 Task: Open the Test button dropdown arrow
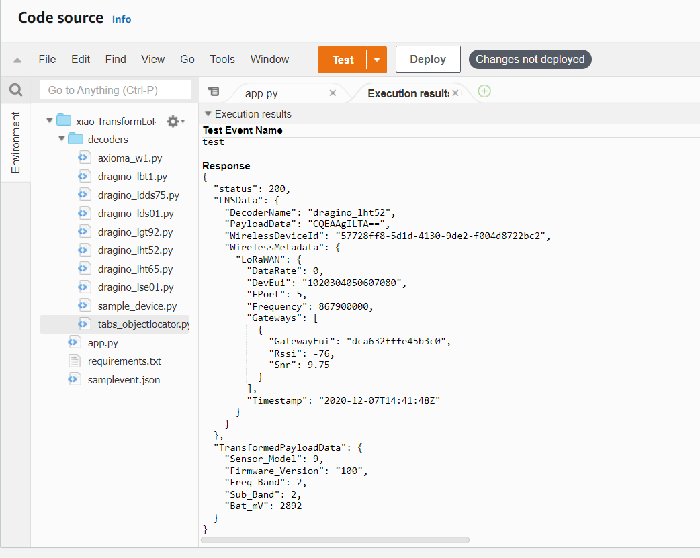(x=377, y=59)
